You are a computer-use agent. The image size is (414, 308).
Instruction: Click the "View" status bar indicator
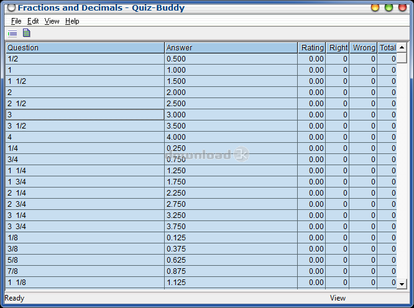338,298
